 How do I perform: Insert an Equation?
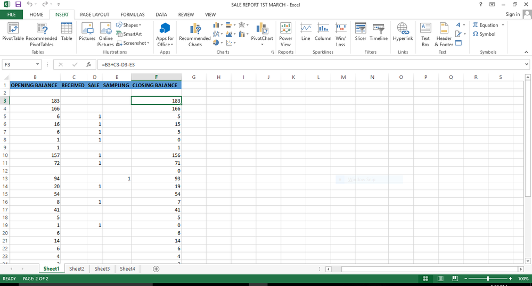(486, 25)
